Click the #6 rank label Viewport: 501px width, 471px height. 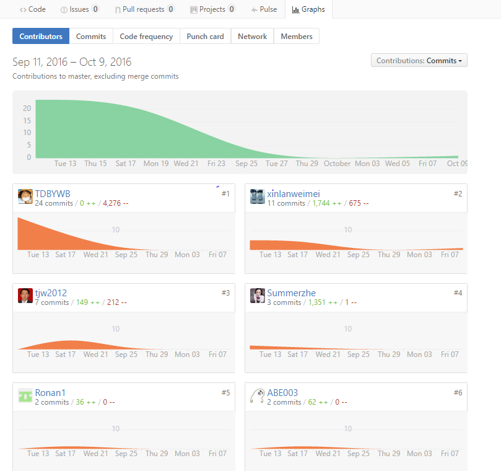tap(458, 392)
